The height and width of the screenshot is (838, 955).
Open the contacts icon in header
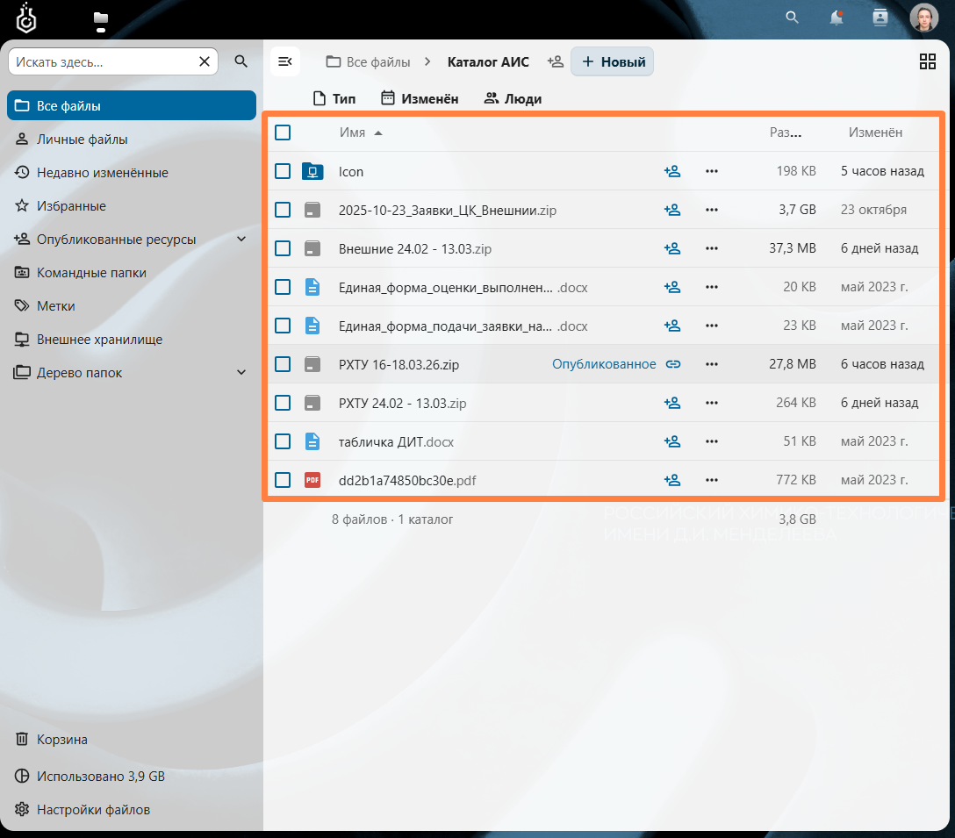[x=880, y=18]
